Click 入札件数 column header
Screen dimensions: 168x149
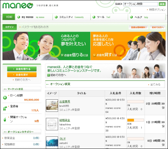tap(135, 93)
